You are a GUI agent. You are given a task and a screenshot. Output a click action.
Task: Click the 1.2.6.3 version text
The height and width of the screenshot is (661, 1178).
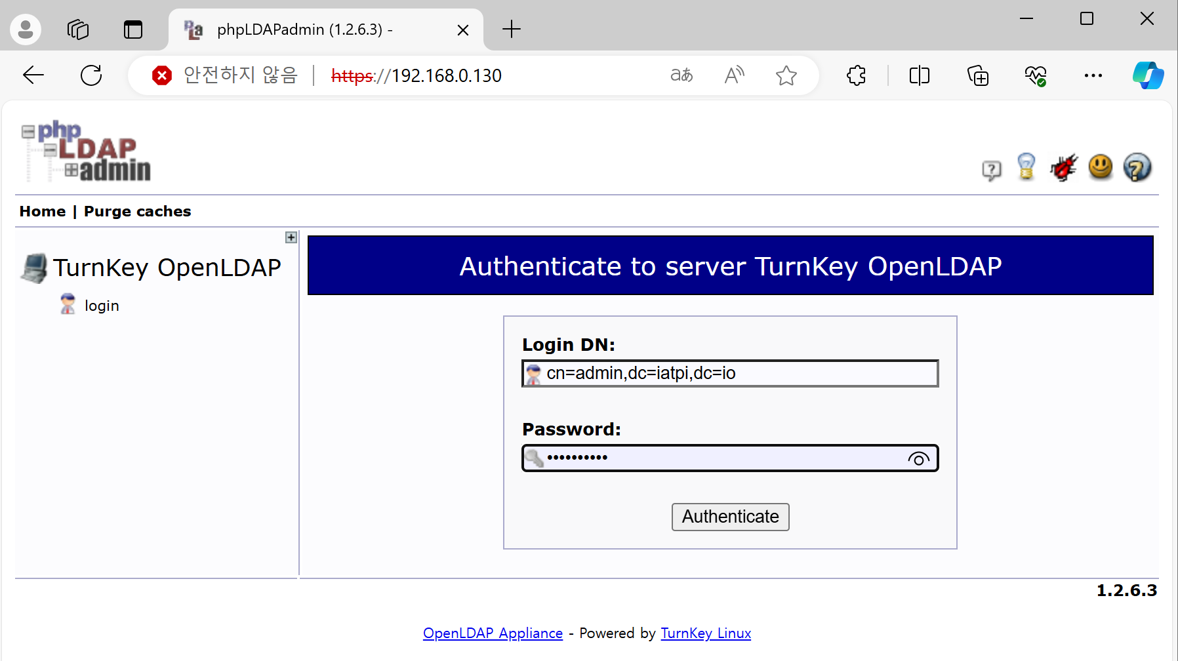(1127, 591)
